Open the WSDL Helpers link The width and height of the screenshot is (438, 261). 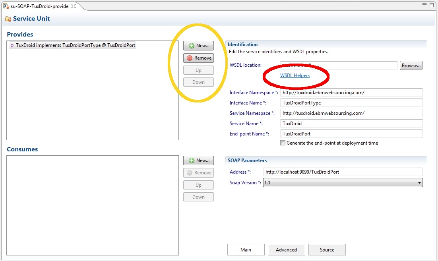point(295,75)
